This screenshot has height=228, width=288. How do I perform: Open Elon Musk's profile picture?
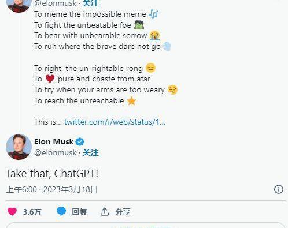(19, 147)
